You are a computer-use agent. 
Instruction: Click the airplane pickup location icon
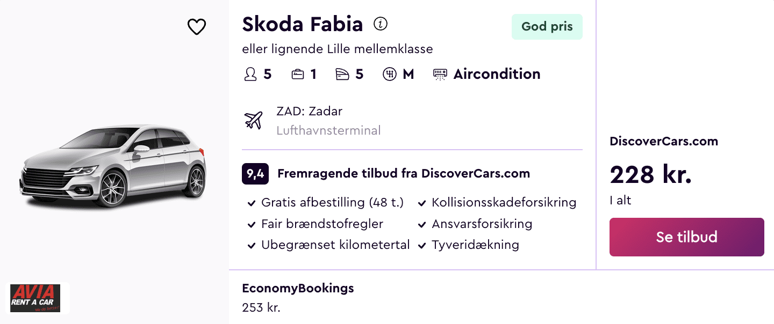coord(253,120)
